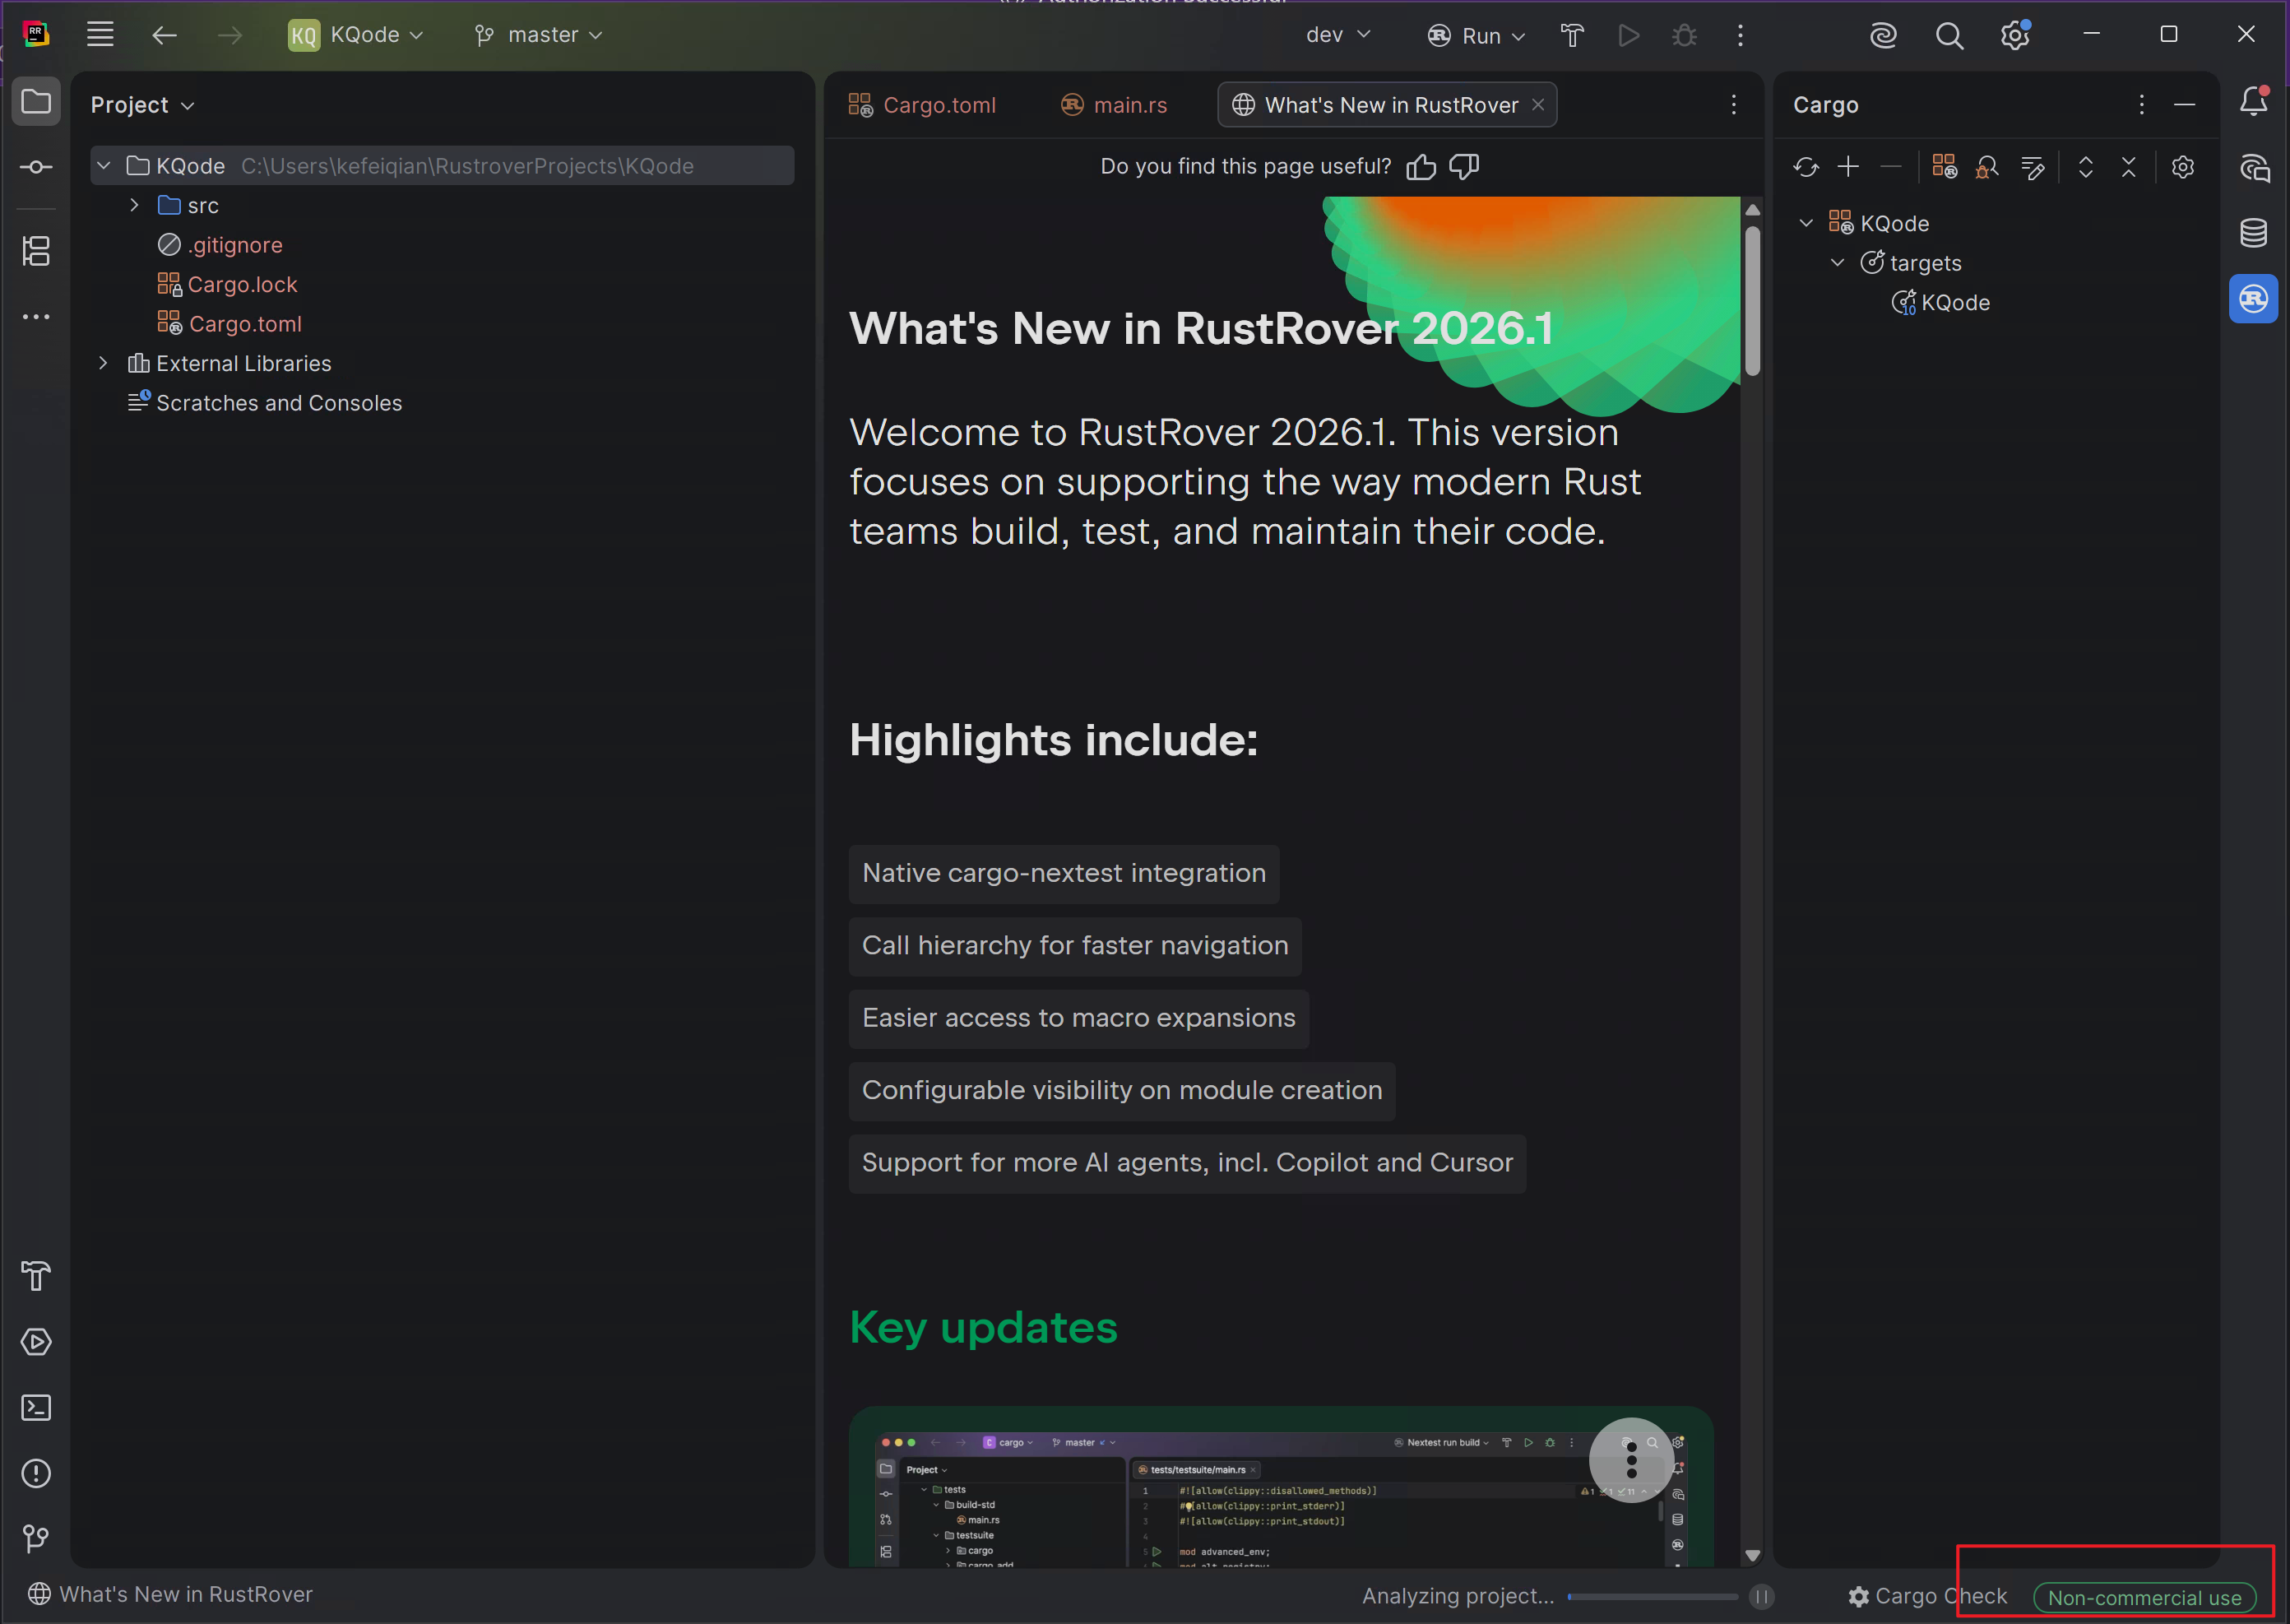Viewport: 2290px width, 1624px height.
Task: Pause the Analyzing project process
Action: coord(1762,1596)
